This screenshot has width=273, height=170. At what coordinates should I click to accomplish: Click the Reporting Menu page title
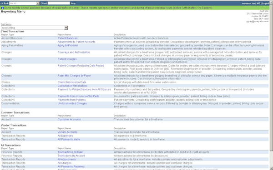click(x=13, y=12)
